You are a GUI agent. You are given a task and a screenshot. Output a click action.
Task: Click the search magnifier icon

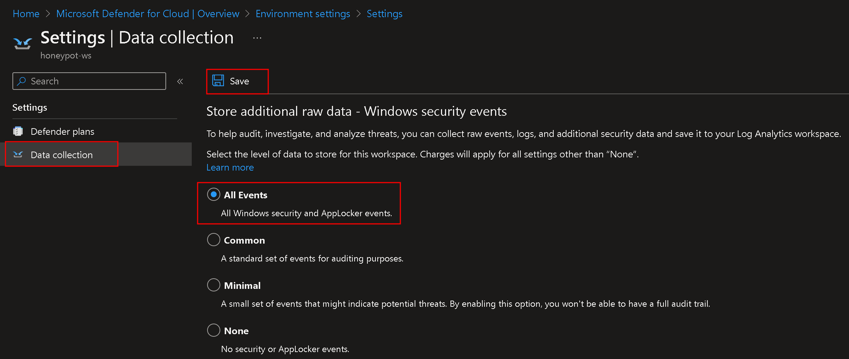22,81
